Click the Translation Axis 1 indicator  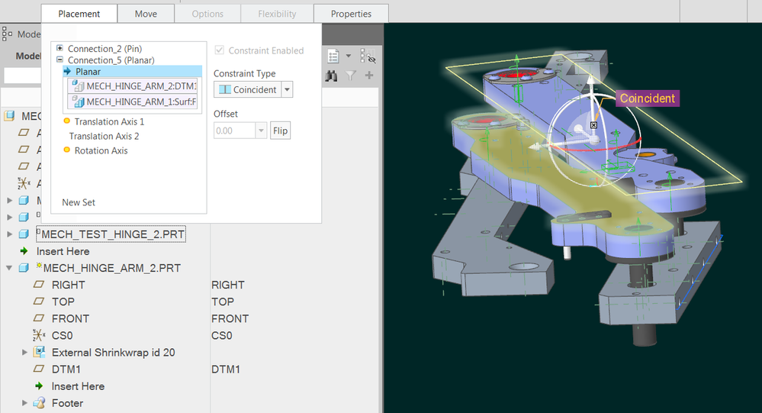click(x=67, y=121)
